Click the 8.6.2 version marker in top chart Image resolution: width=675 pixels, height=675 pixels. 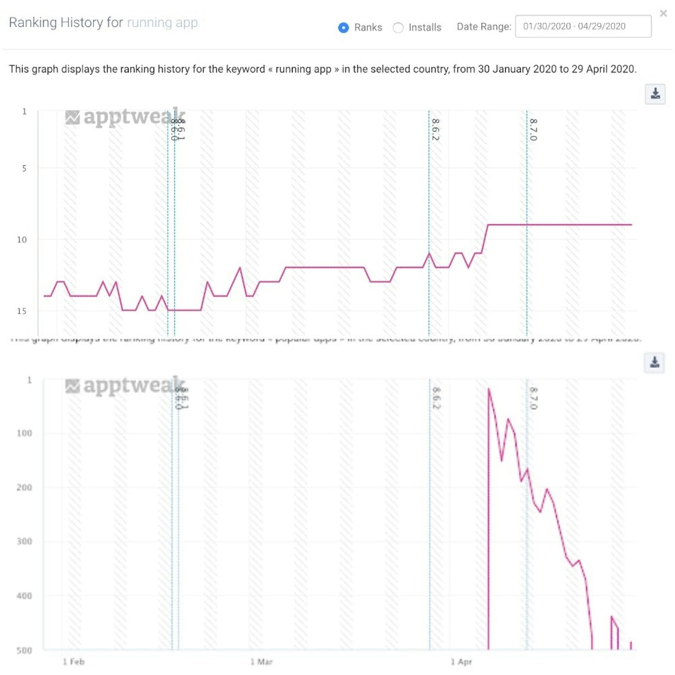pyautogui.click(x=435, y=129)
